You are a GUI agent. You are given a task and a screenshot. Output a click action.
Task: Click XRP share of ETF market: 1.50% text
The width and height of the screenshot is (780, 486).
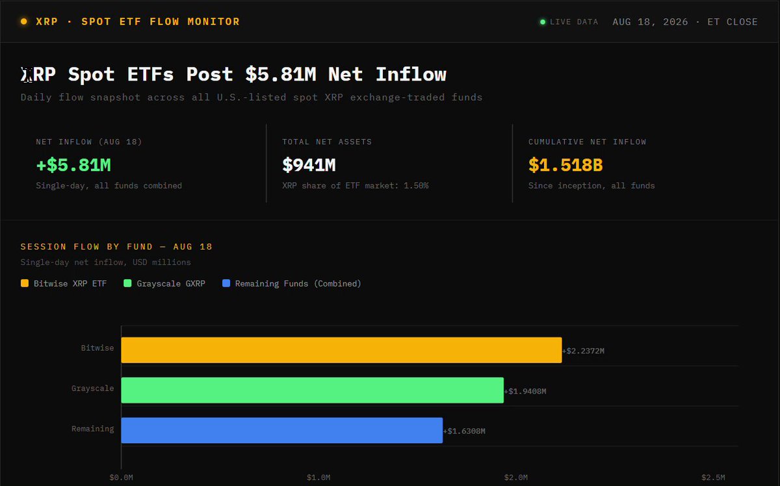pos(356,186)
